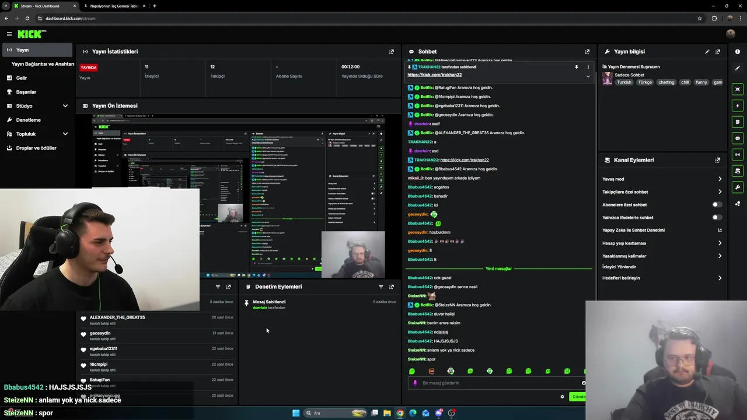Pop out the Denetim Eylemleri panel
The image size is (747, 420).
(x=392, y=286)
